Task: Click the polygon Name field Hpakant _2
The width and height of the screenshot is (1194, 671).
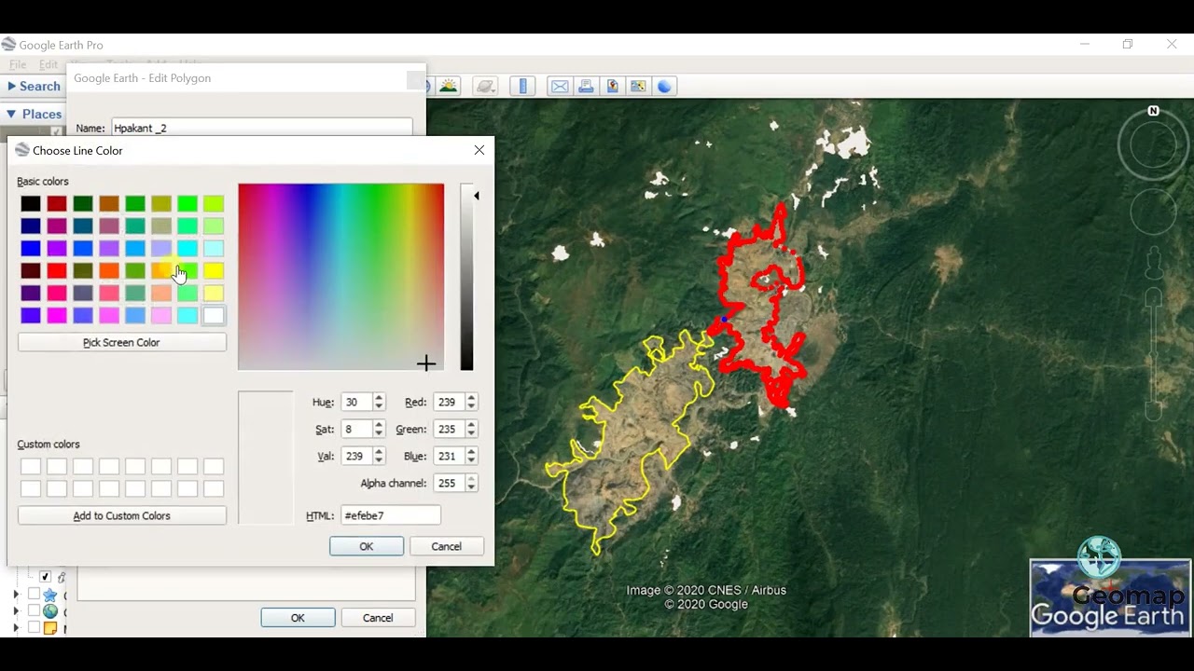Action: (261, 128)
